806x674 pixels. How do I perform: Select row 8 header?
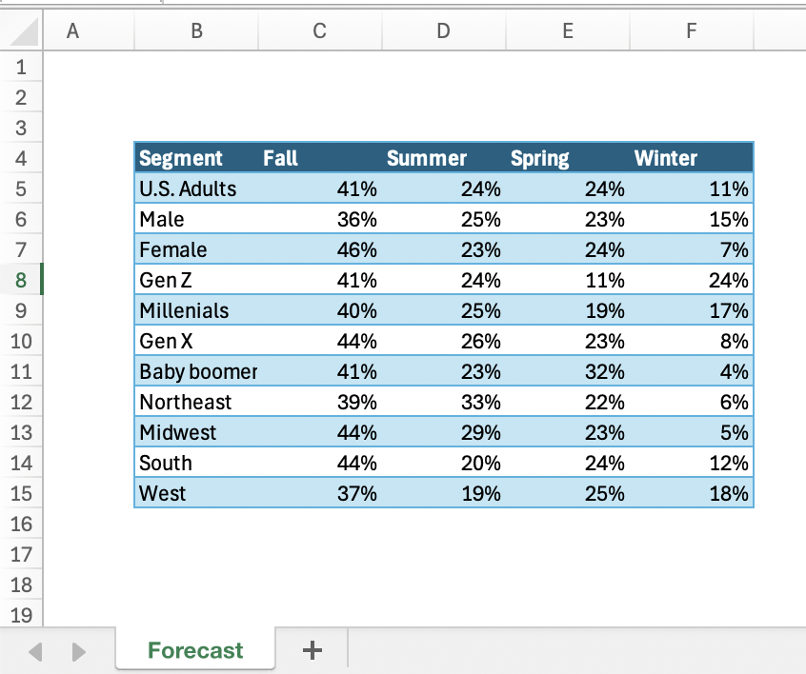(23, 280)
